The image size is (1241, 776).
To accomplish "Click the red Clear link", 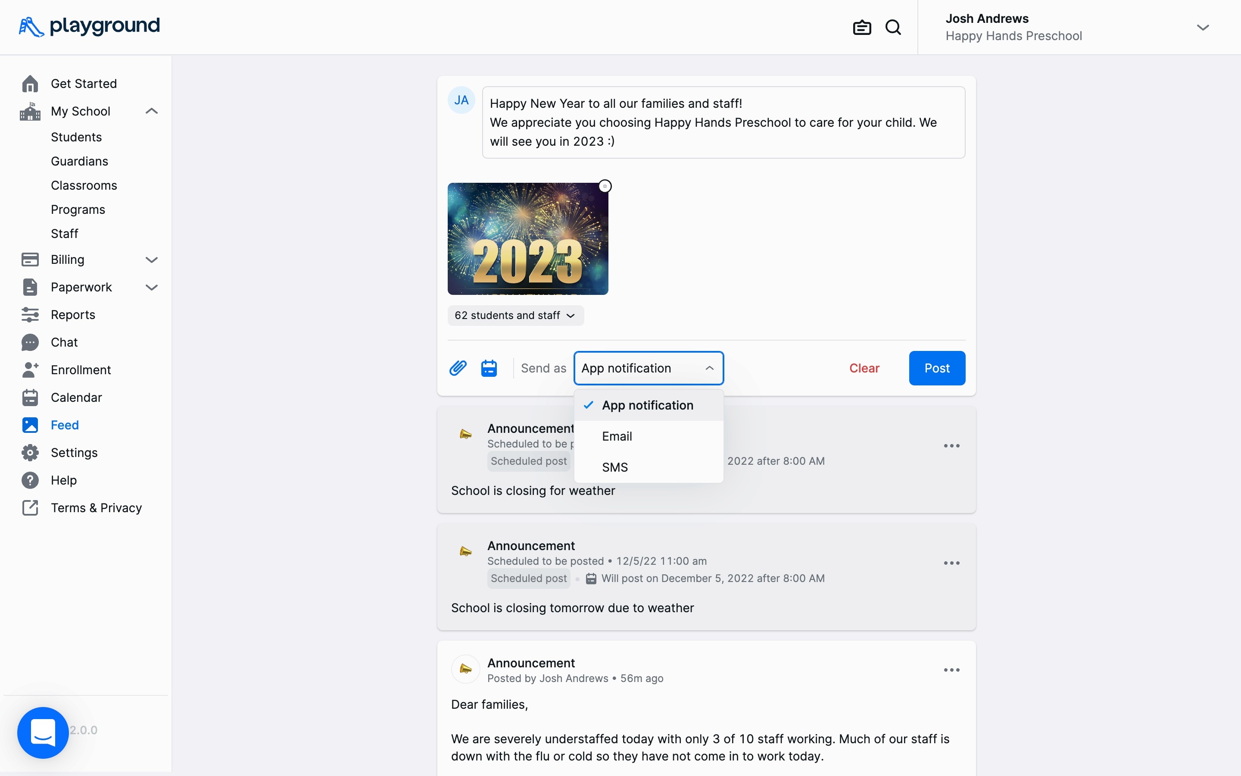I will click(x=864, y=368).
